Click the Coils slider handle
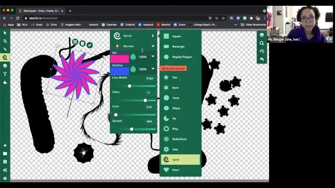Viewport: 335px width, 188px height. [x=116, y=115]
